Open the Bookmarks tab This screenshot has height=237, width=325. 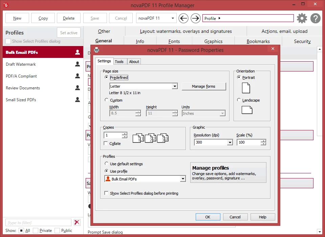point(258,41)
